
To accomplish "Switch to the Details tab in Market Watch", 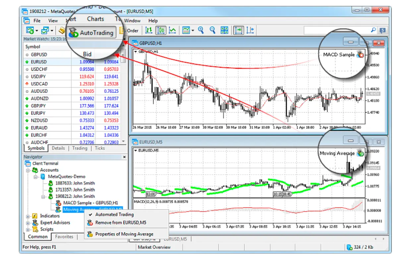I will tap(58, 148).
